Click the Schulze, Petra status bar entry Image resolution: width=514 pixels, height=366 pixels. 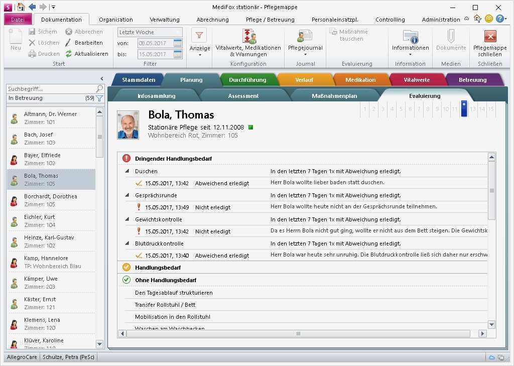pyautogui.click(x=68, y=357)
